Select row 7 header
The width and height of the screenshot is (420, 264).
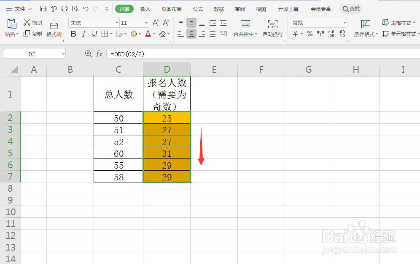pos(10,177)
